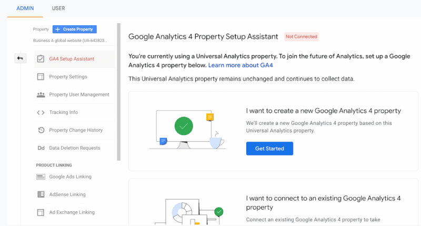Open Property Settings in the sidebar
Viewport: 421px width, 226px height.
click(x=68, y=77)
